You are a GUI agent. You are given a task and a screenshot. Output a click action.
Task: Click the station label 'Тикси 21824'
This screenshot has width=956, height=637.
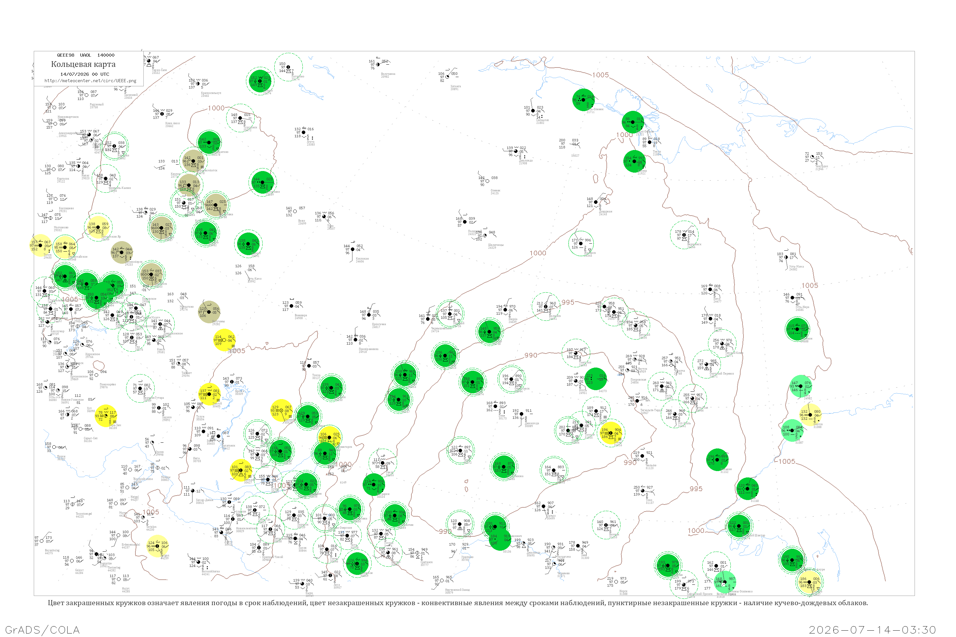coord(657,153)
